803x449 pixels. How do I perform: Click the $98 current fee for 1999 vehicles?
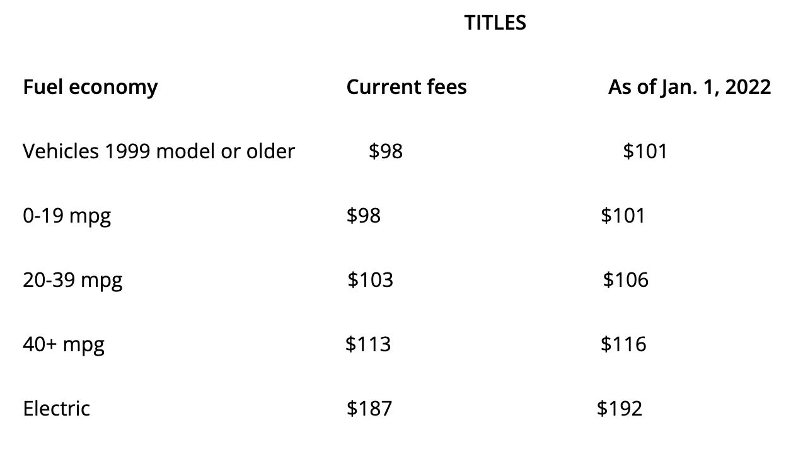coord(386,151)
